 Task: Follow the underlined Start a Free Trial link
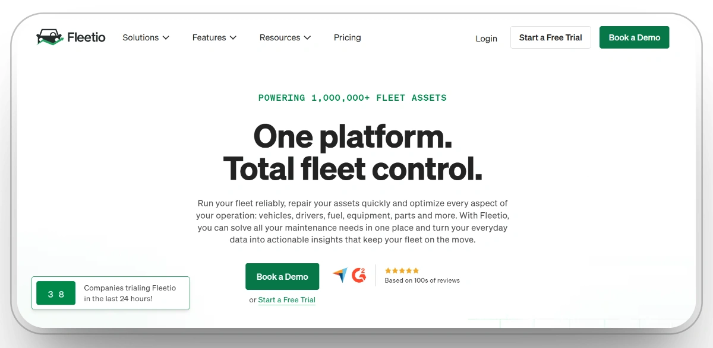pyautogui.click(x=287, y=300)
